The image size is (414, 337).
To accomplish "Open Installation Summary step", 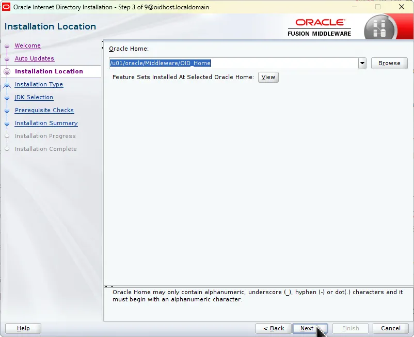I will point(46,123).
